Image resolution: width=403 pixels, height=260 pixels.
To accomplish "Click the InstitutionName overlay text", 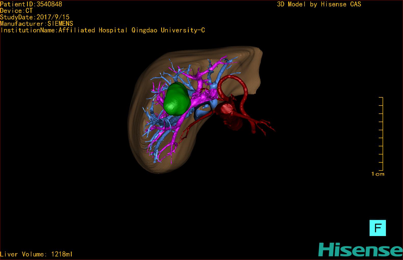I will tap(103, 30).
